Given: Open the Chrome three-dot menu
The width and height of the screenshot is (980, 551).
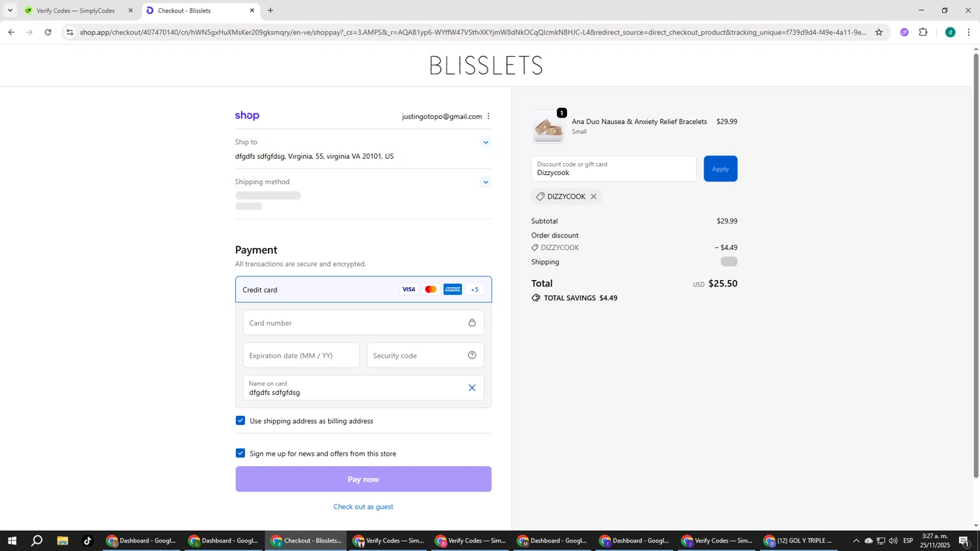Looking at the screenshot, I should pos(968,32).
